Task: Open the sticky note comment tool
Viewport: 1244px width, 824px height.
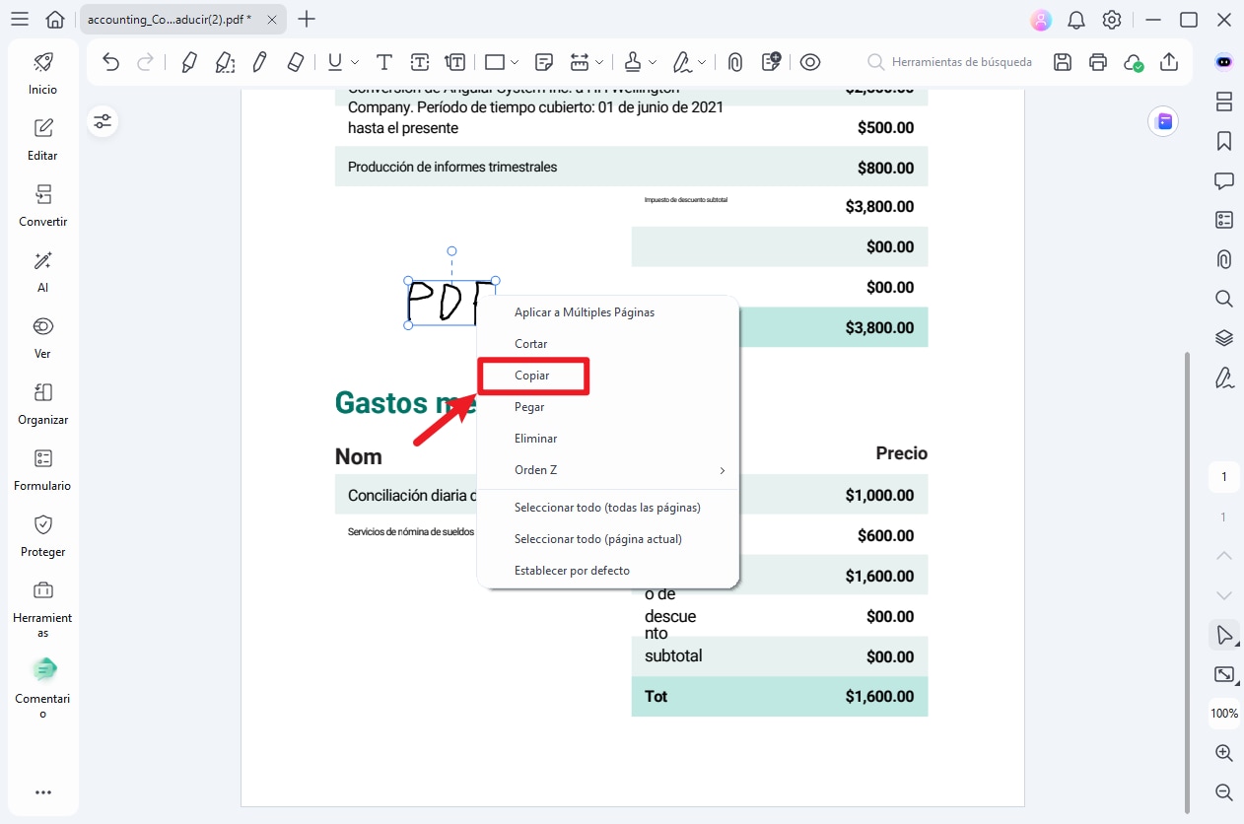Action: (x=544, y=62)
